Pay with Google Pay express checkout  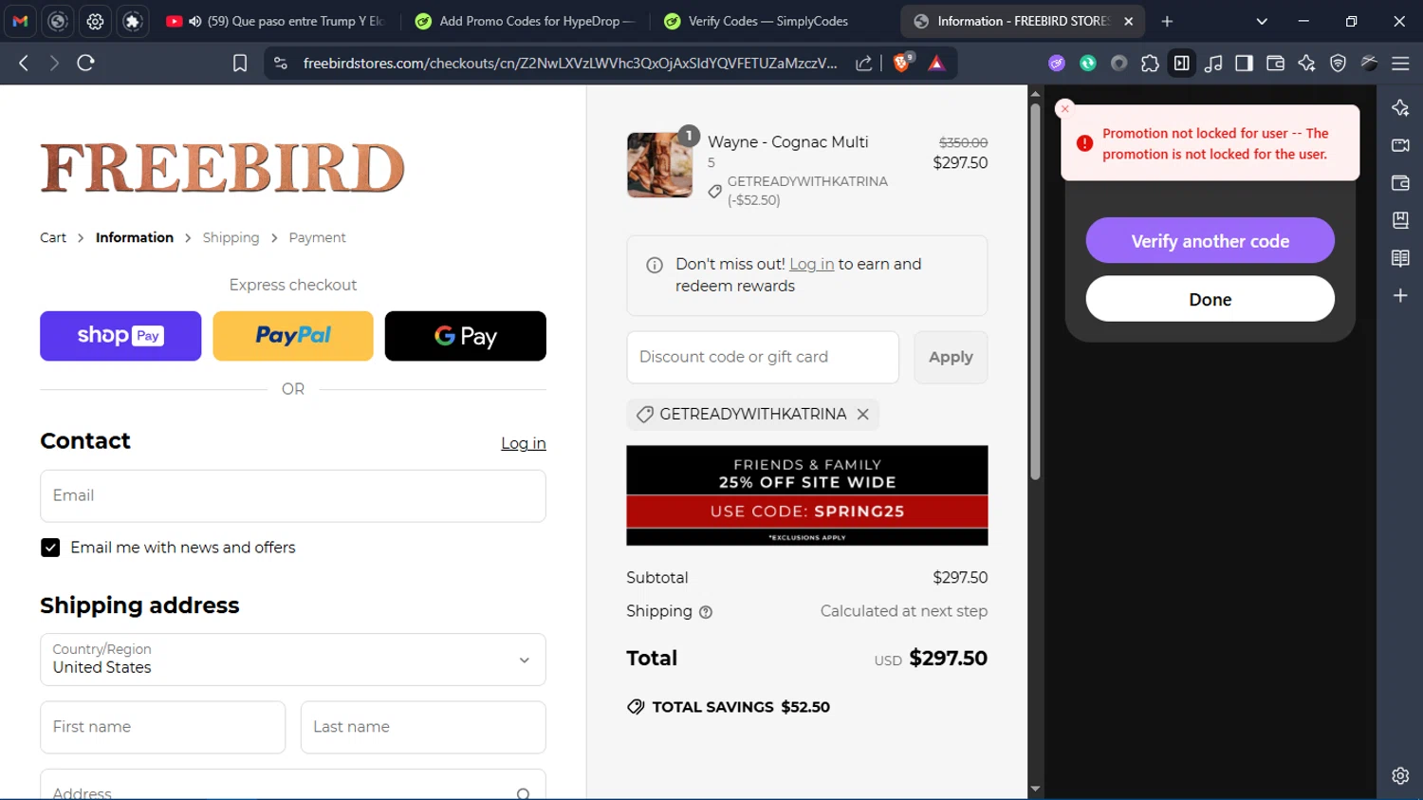click(x=466, y=336)
